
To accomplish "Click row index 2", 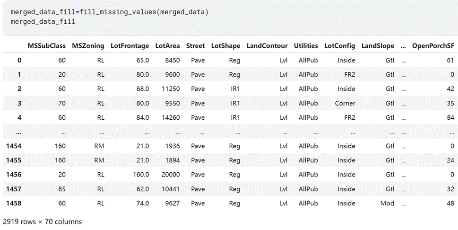I will coord(19,89).
